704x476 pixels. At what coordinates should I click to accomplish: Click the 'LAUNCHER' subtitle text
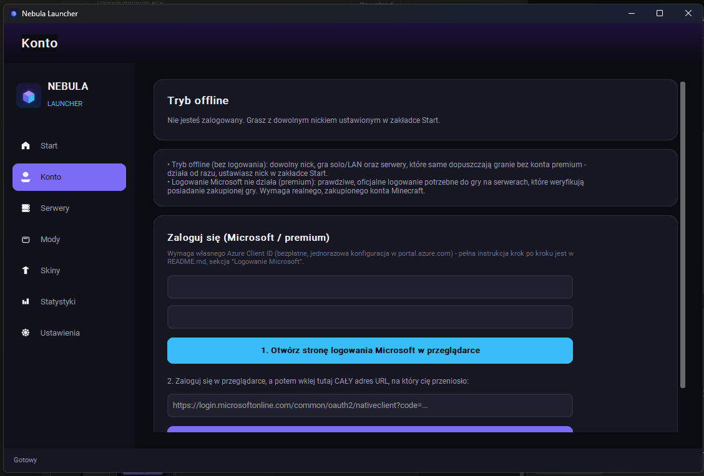[65, 104]
